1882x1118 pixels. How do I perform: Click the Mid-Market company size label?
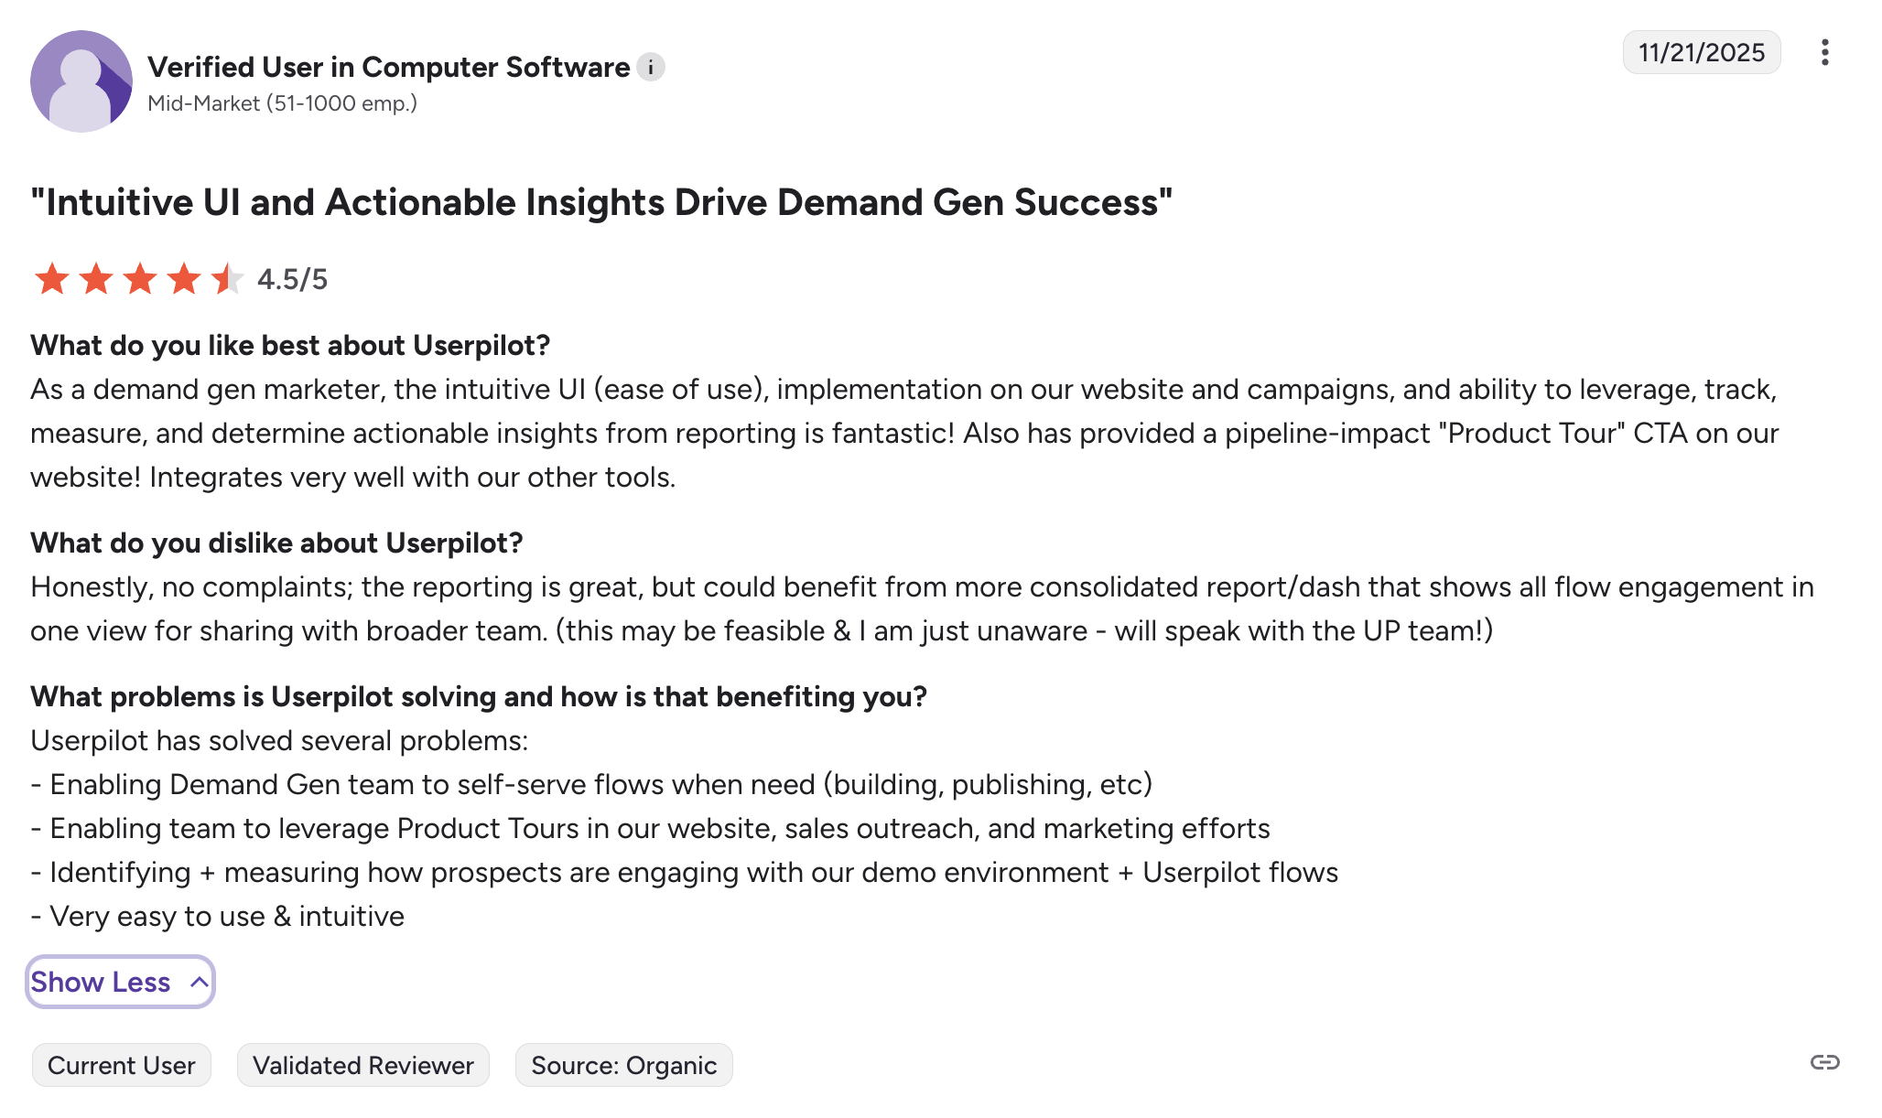tap(282, 103)
